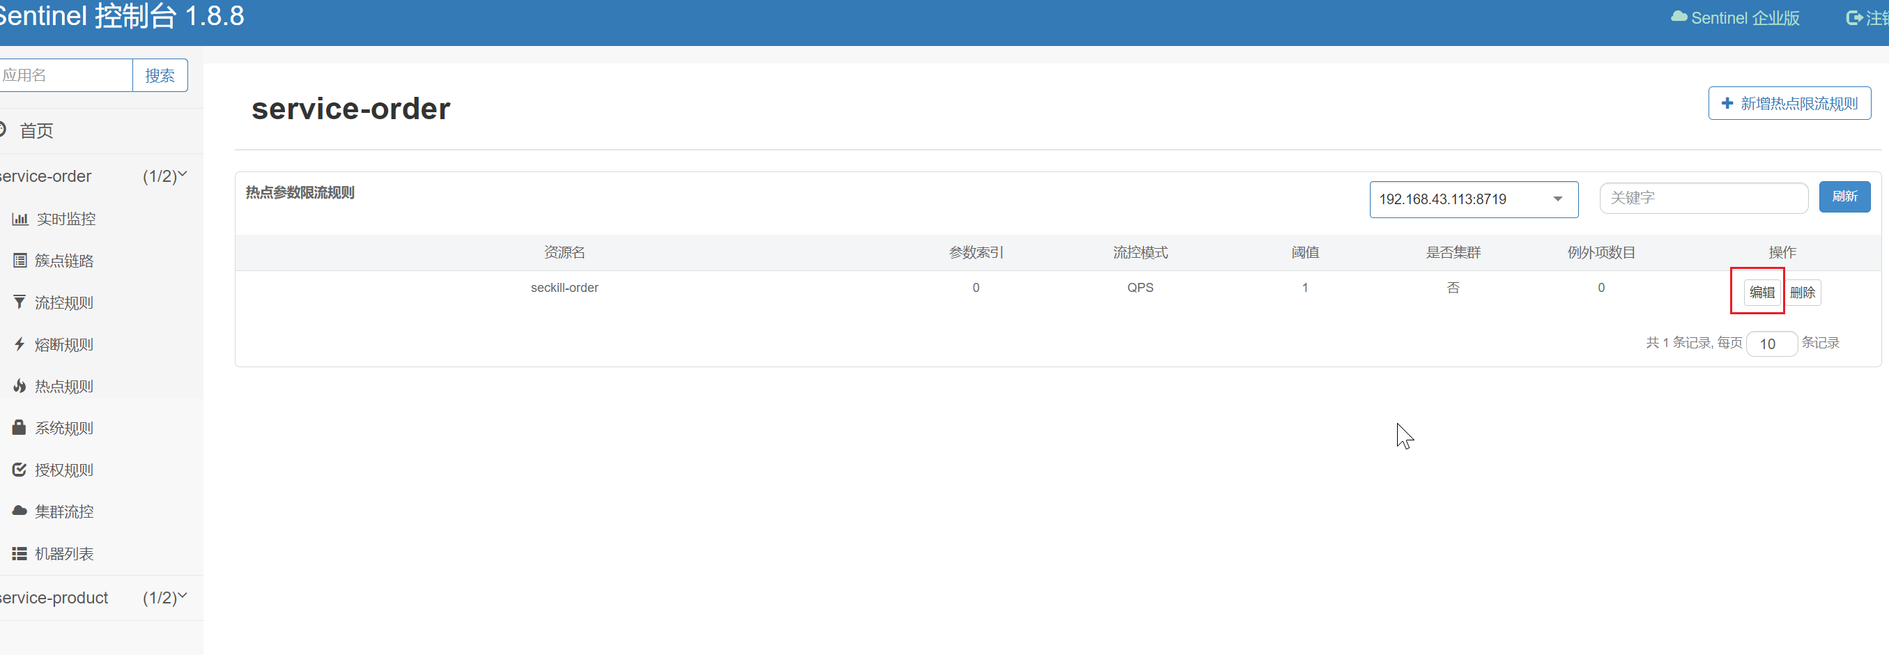This screenshot has height=655, width=1889.
Task: Click the logout arrow icon in header
Action: pos(1855,17)
